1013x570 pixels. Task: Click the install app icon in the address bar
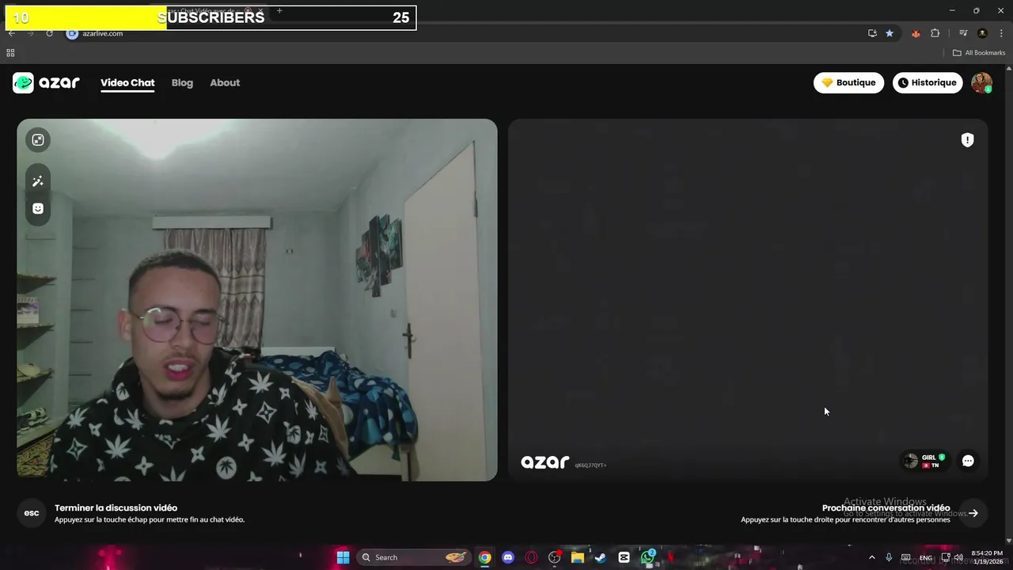[x=872, y=33]
